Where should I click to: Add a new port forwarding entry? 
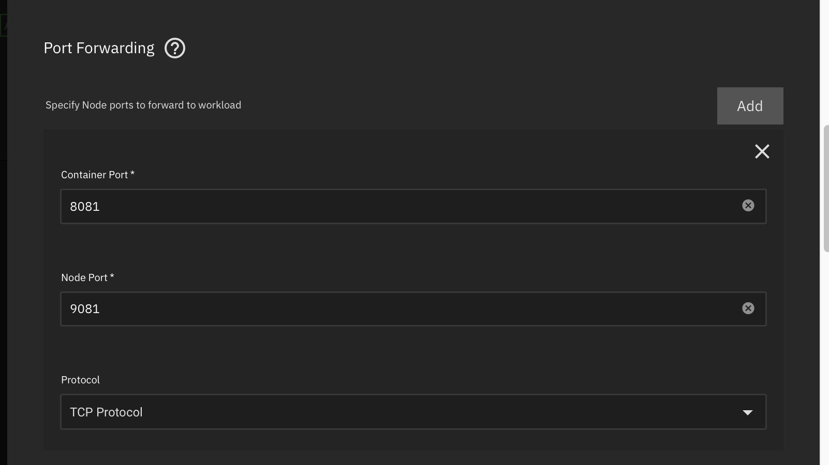click(x=750, y=106)
